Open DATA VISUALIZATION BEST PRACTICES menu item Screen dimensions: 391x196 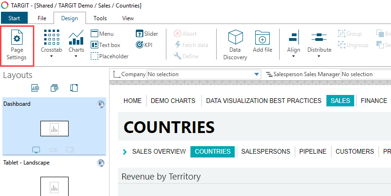pos(264,101)
